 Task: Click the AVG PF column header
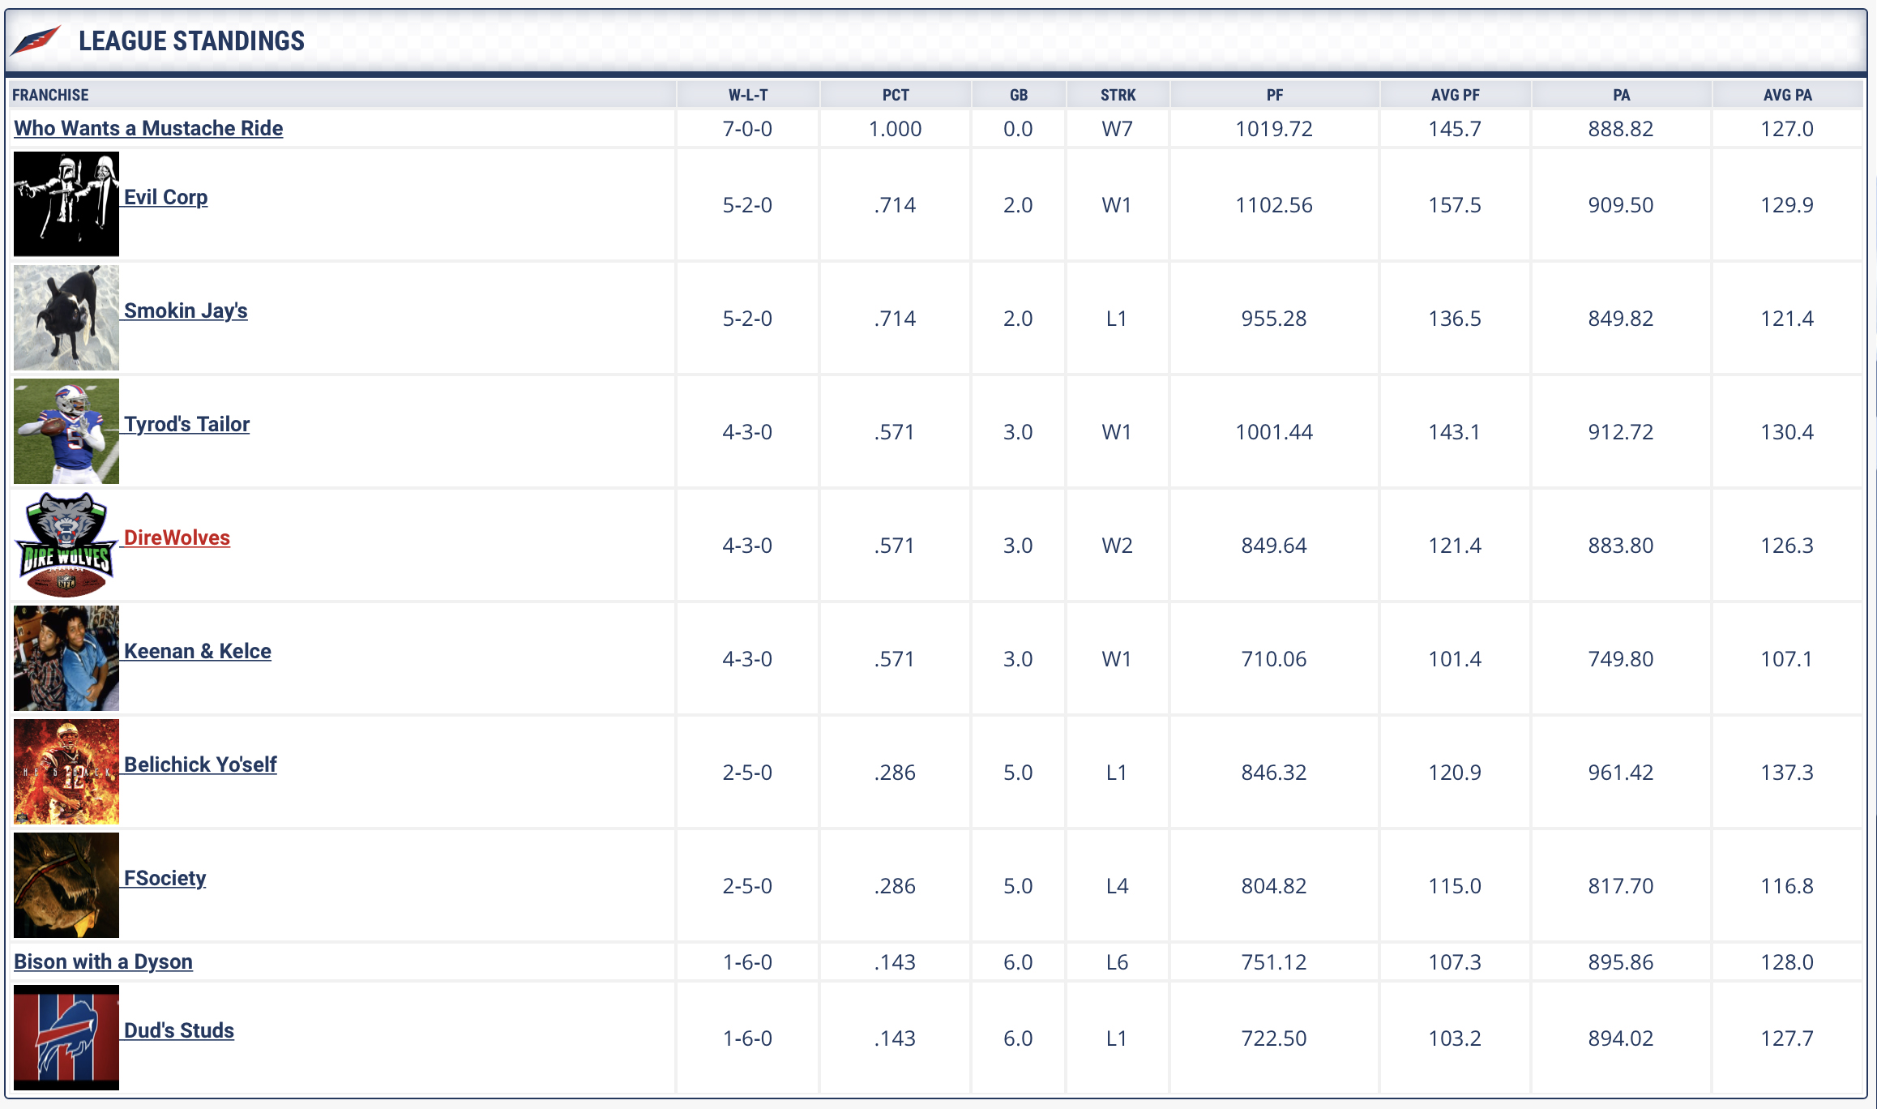coord(1455,95)
